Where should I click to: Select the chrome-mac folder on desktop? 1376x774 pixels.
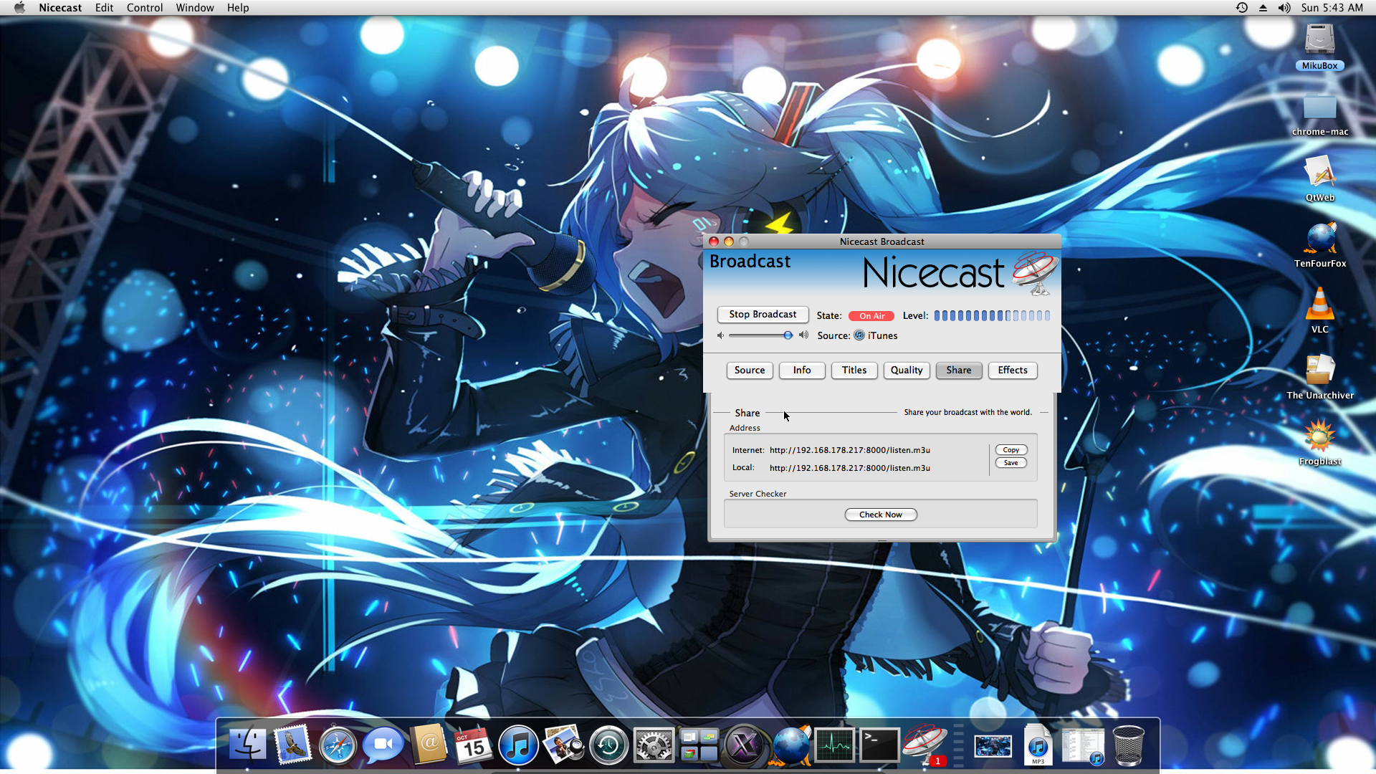(x=1319, y=113)
